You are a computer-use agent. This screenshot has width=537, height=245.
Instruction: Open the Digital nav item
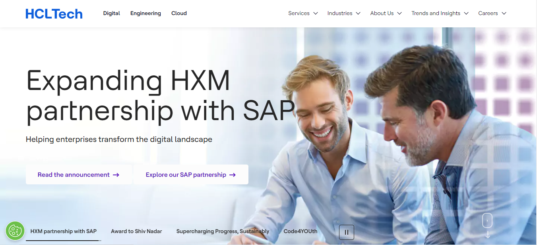tap(112, 13)
